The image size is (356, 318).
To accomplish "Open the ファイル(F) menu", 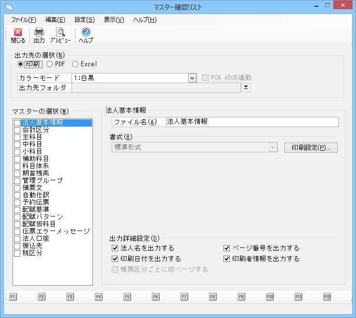I will (x=23, y=20).
